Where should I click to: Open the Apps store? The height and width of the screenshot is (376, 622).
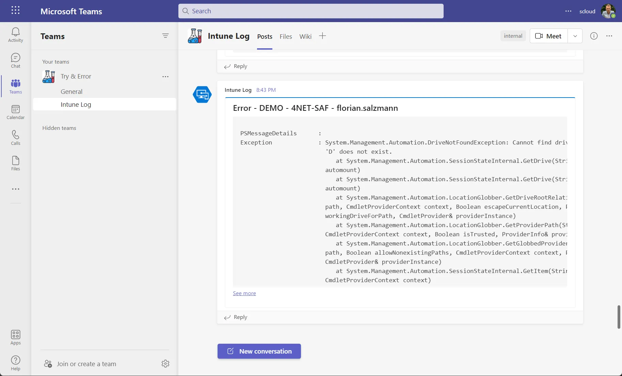click(x=16, y=338)
